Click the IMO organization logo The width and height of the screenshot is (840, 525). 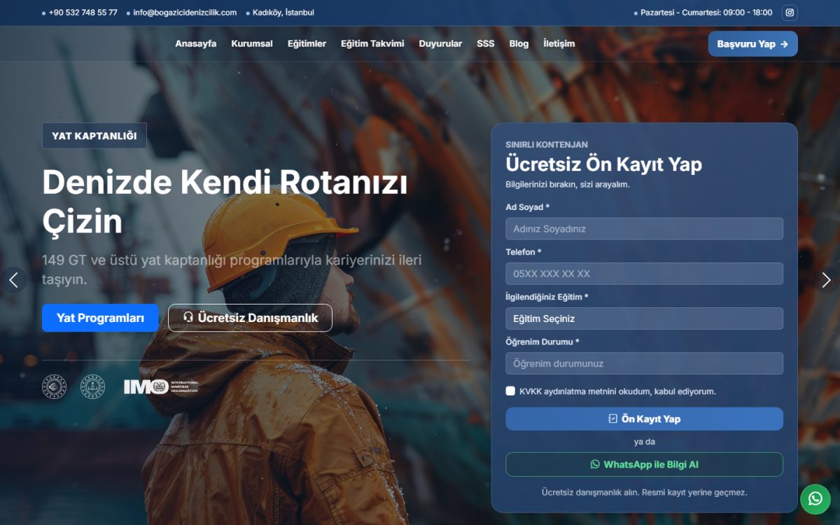[x=162, y=387]
